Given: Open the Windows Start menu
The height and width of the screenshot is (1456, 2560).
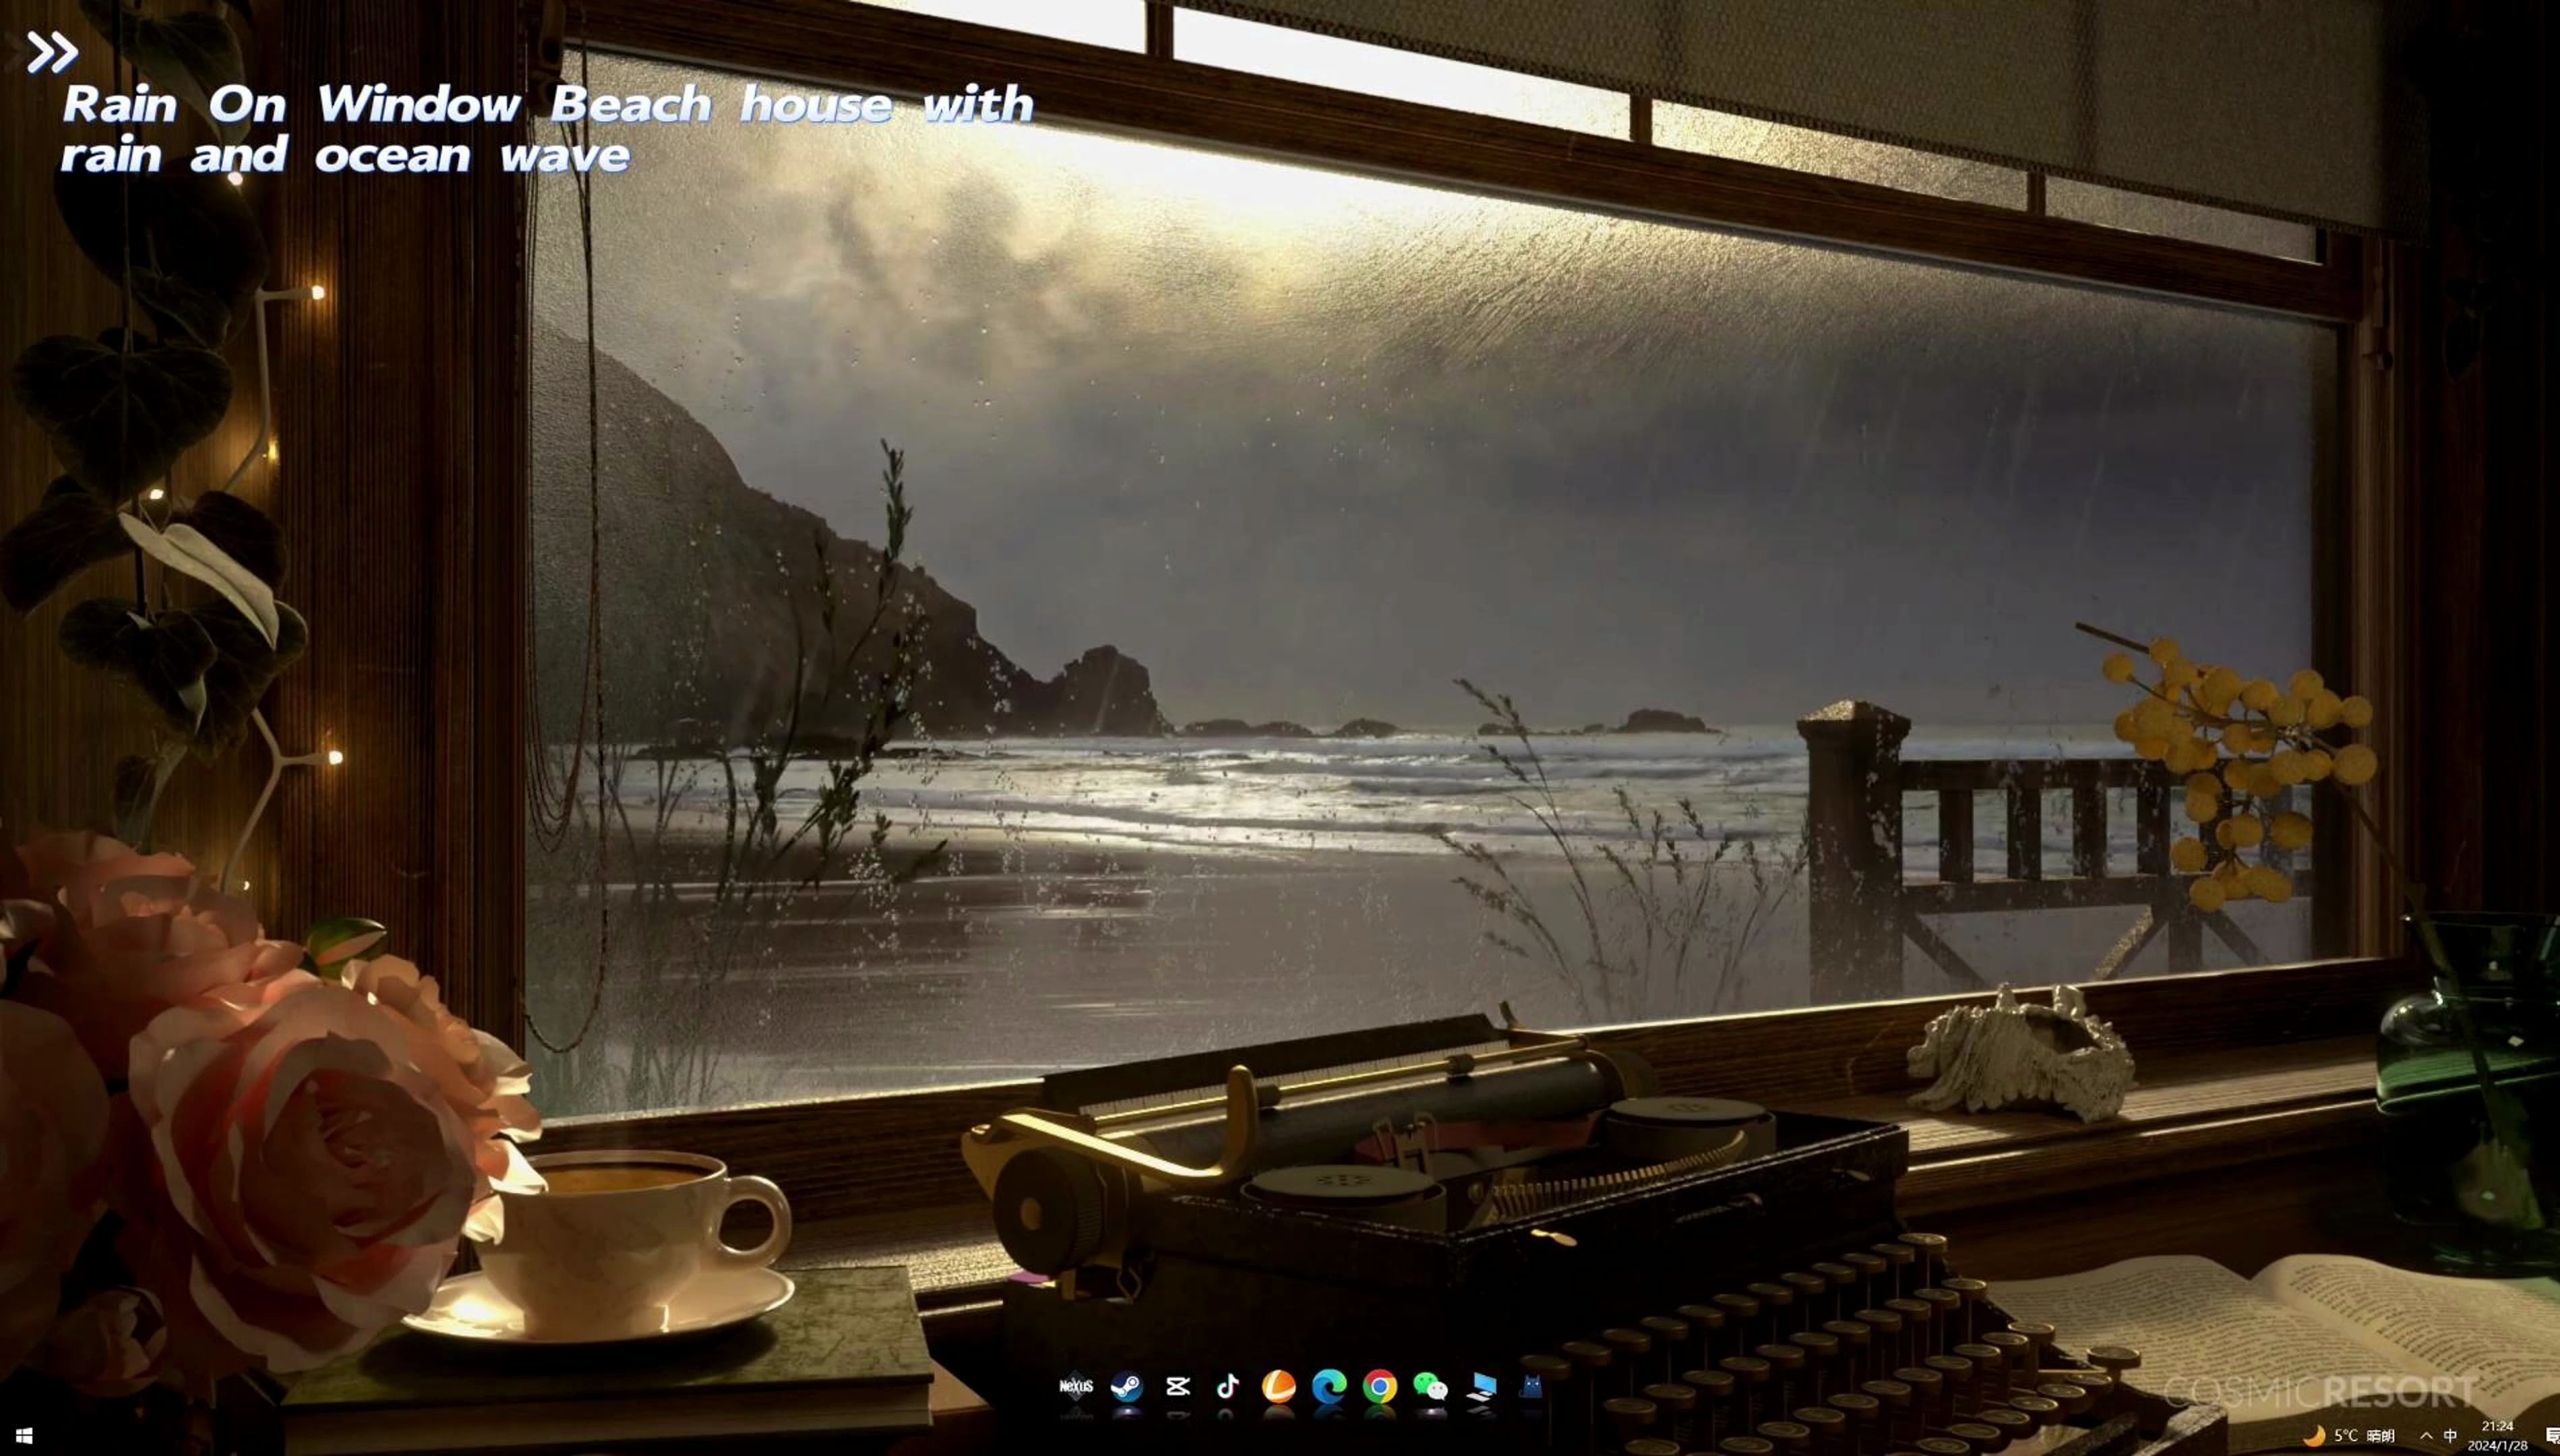Looking at the screenshot, I should [x=24, y=1435].
